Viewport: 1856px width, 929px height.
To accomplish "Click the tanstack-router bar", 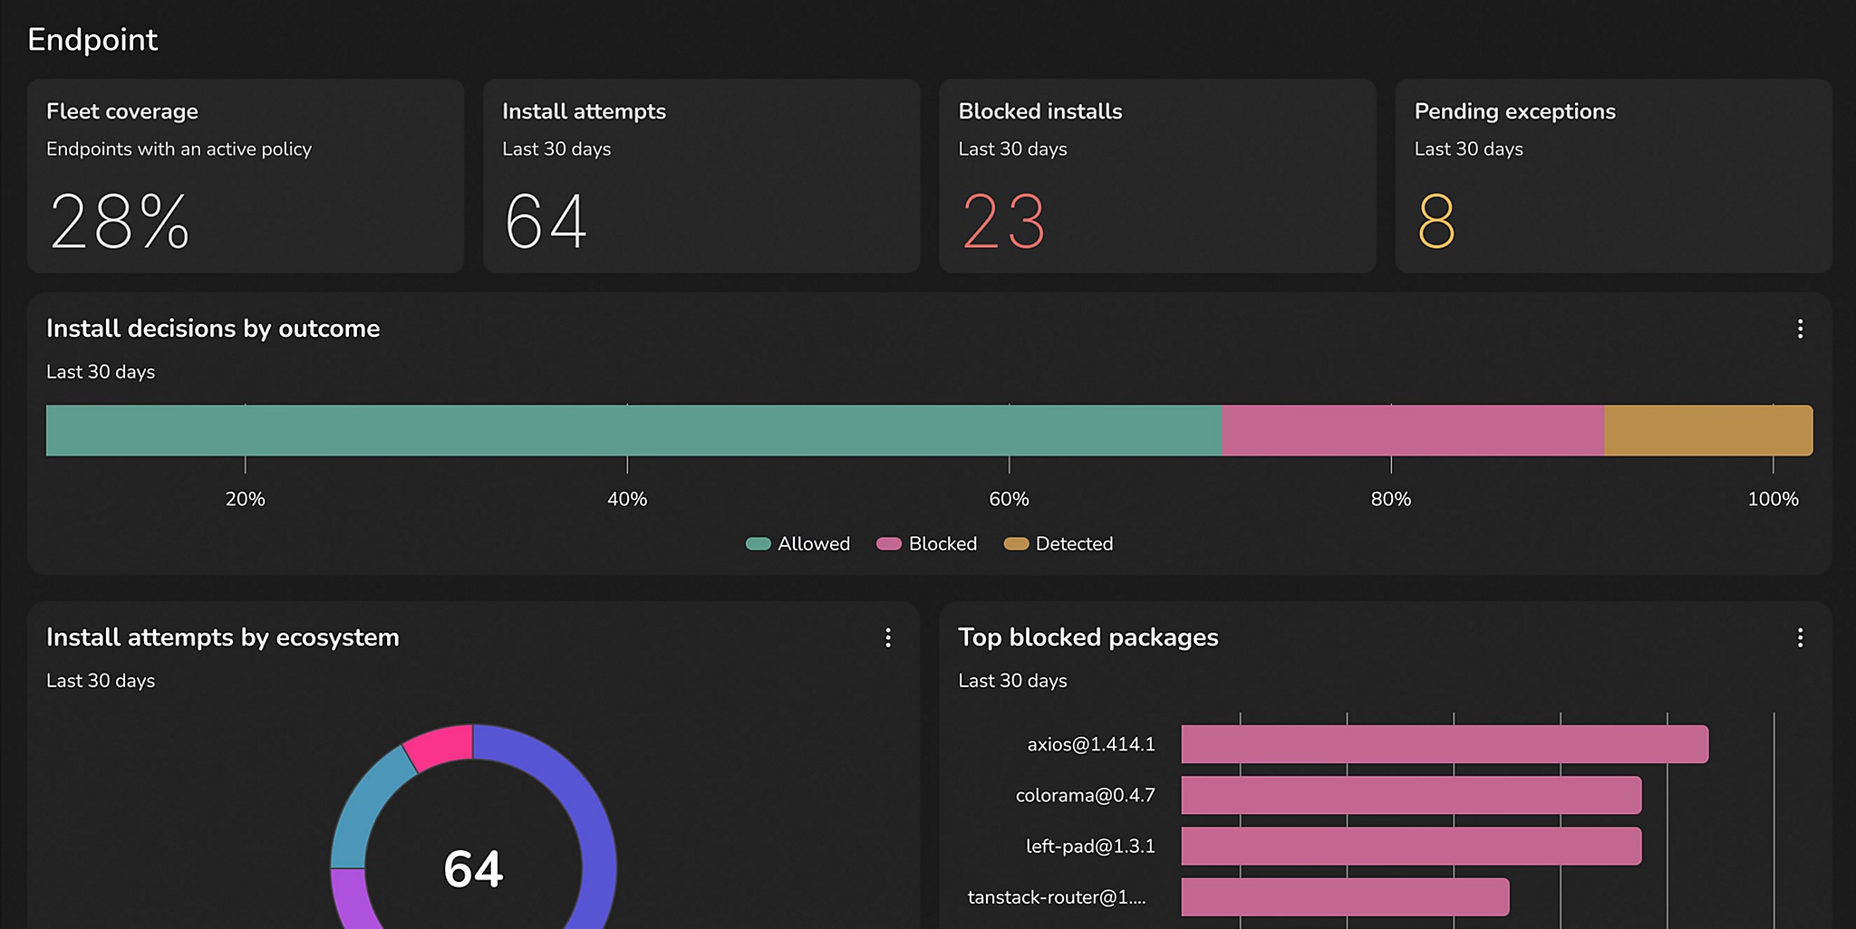I will (1345, 896).
